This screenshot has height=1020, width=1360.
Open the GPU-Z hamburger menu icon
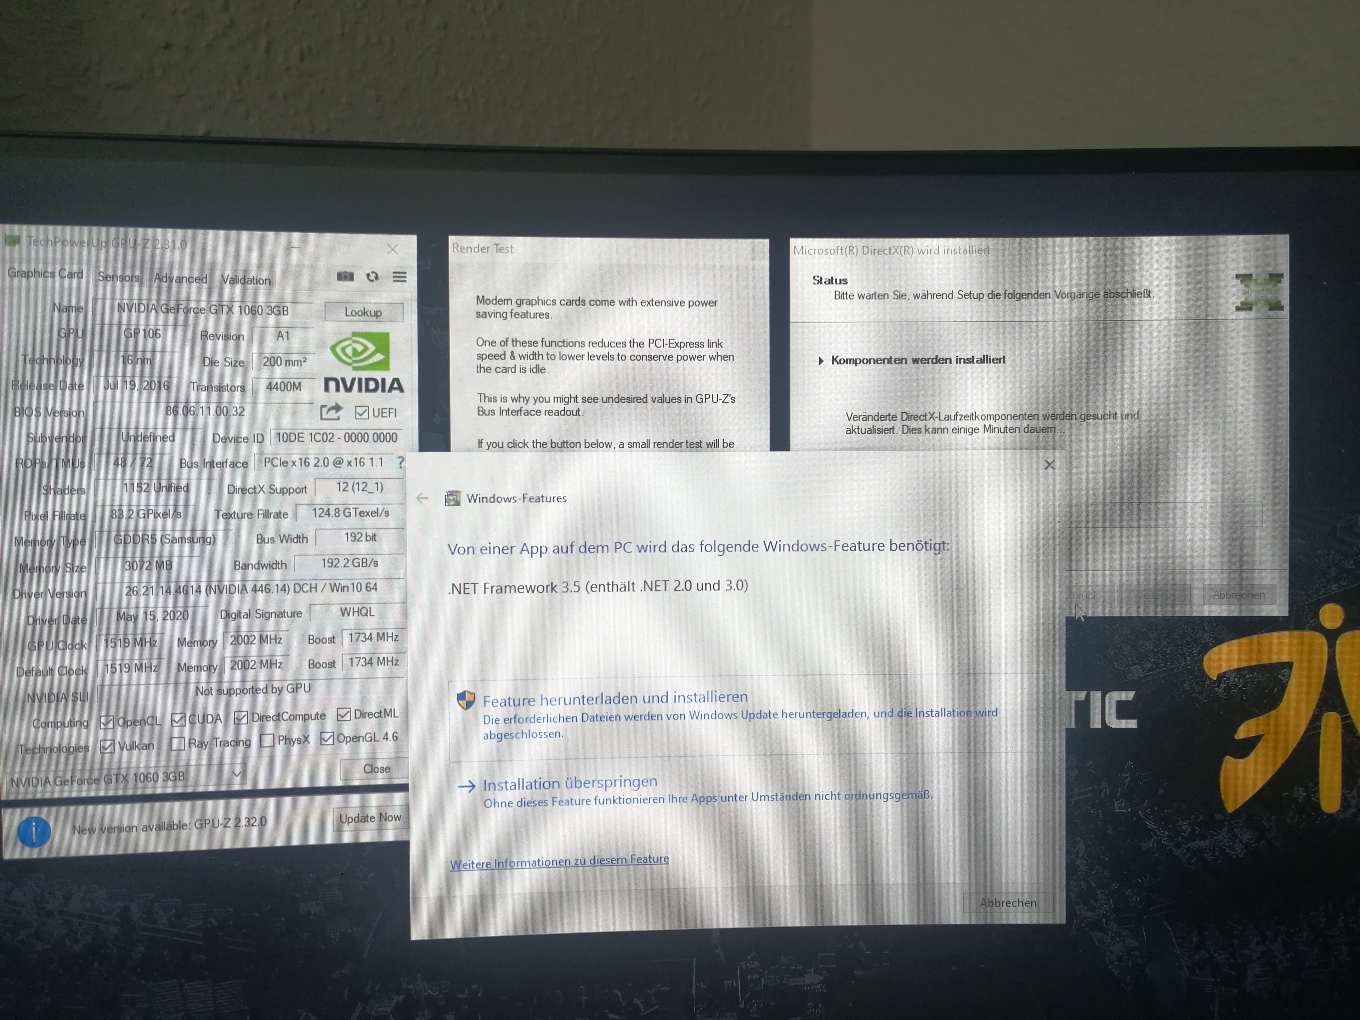pyautogui.click(x=399, y=277)
